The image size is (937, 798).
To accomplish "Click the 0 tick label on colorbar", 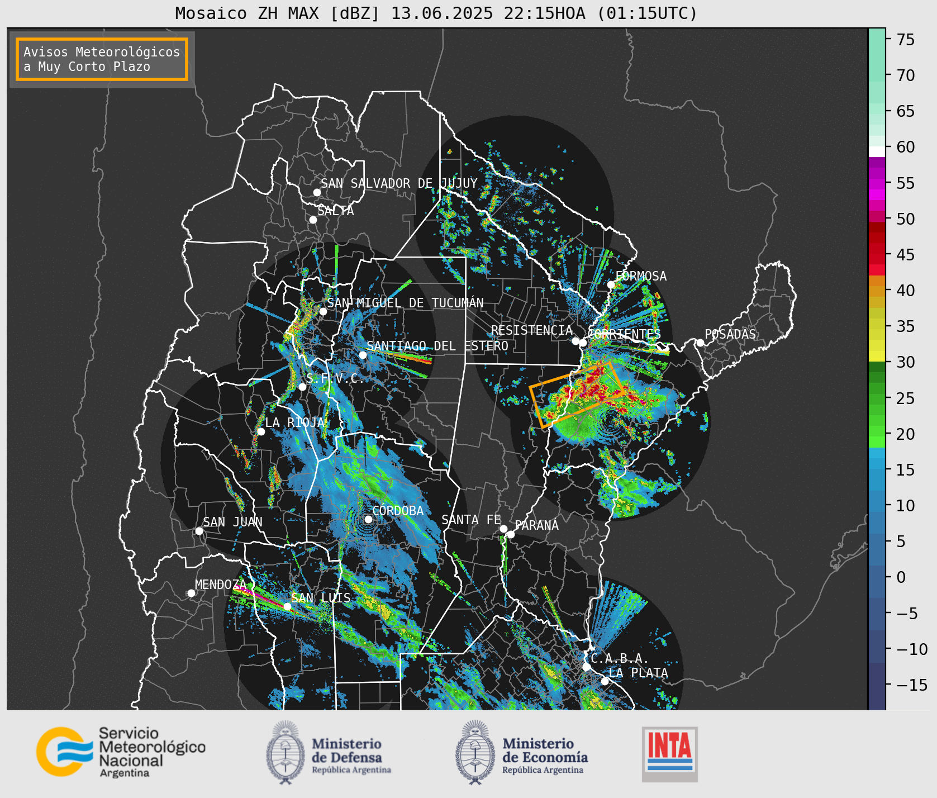I will point(901,577).
